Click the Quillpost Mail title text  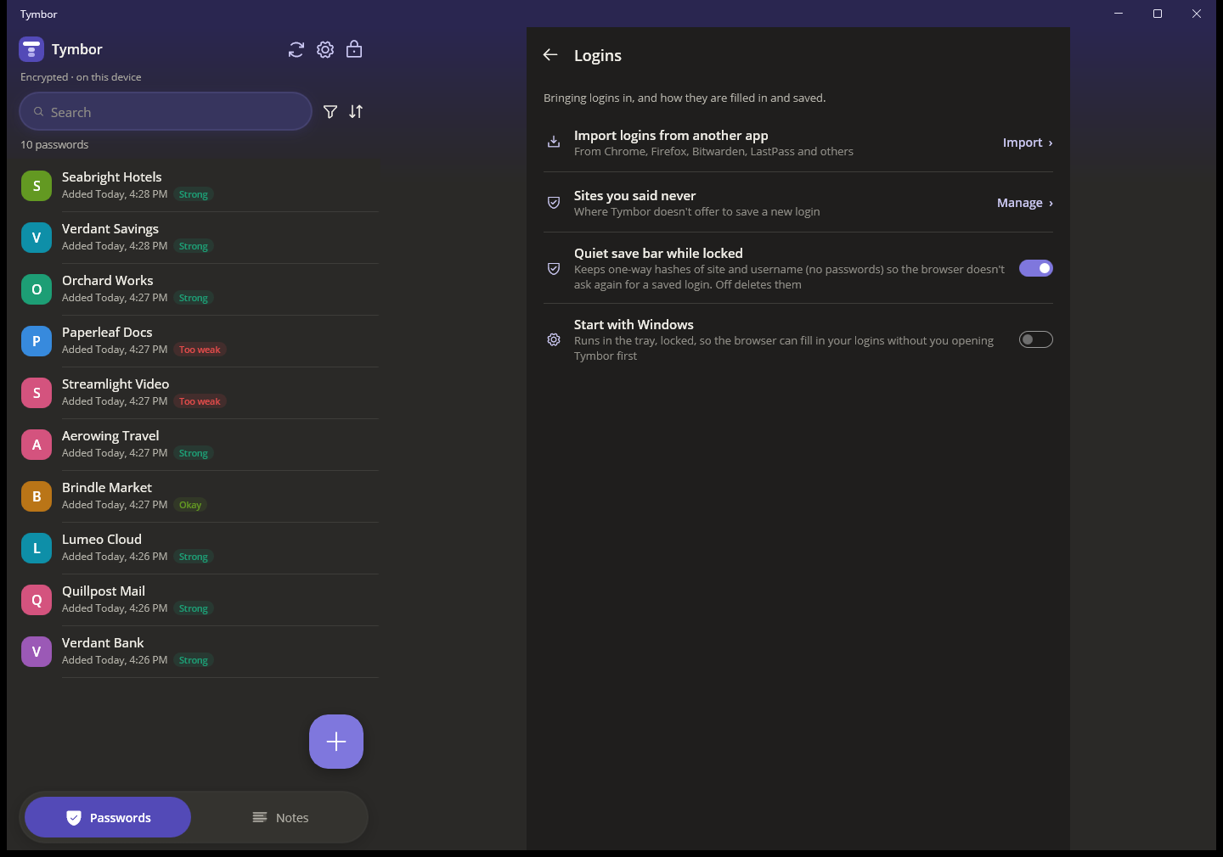104,591
